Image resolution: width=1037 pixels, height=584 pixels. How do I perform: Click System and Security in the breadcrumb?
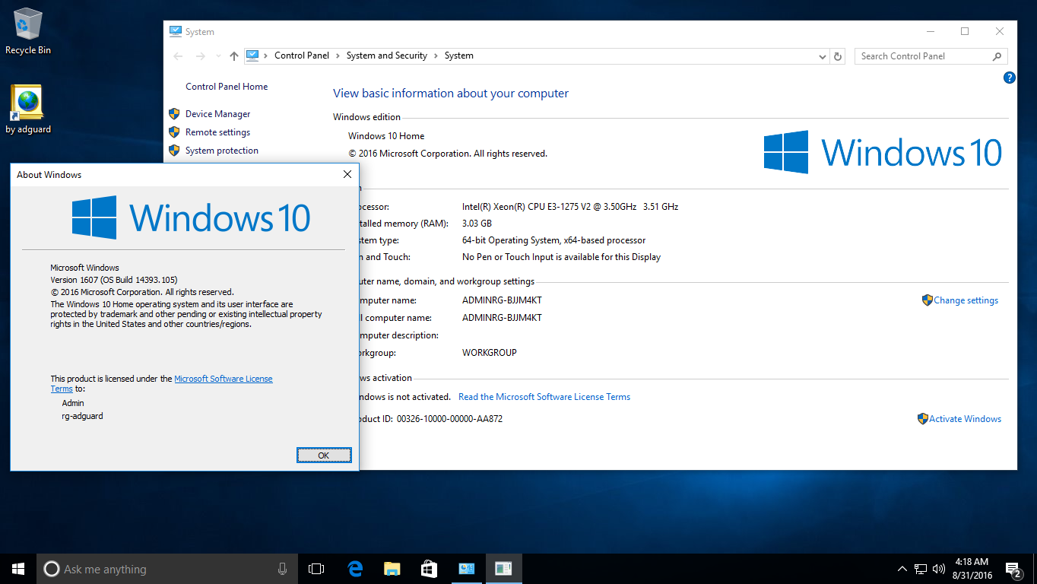point(387,56)
